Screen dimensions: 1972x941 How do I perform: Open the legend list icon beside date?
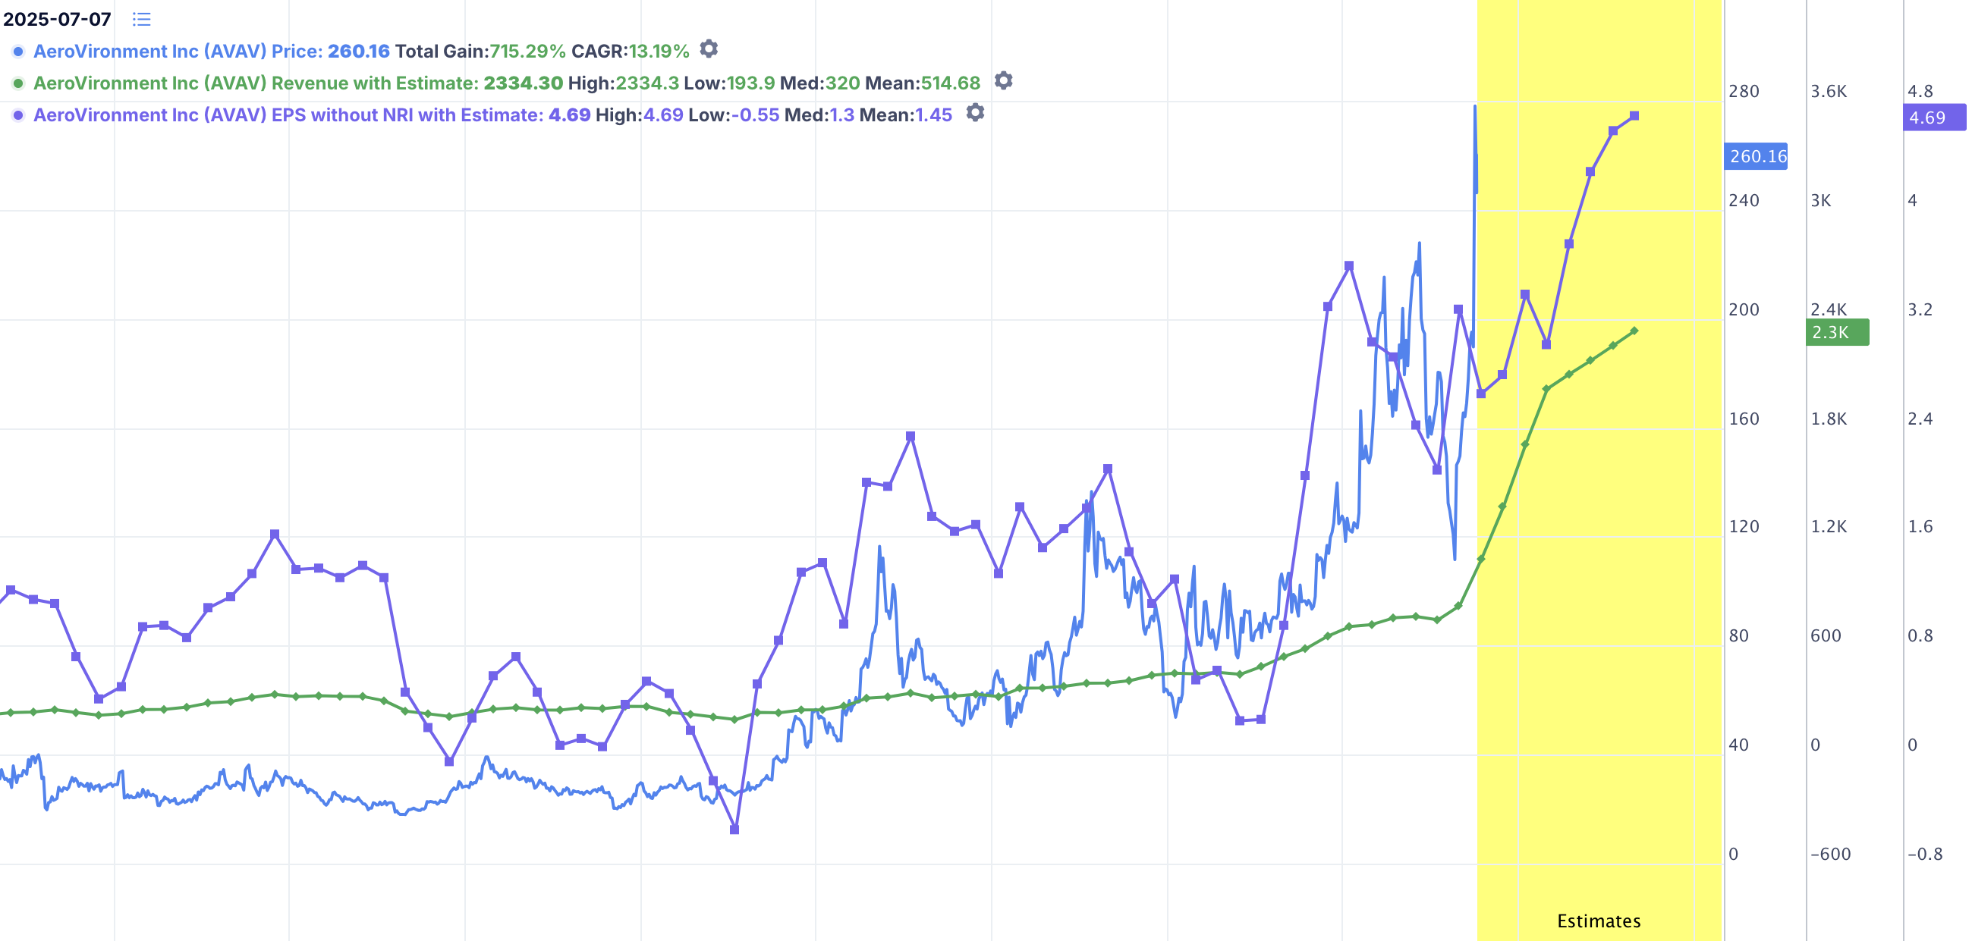click(x=142, y=19)
